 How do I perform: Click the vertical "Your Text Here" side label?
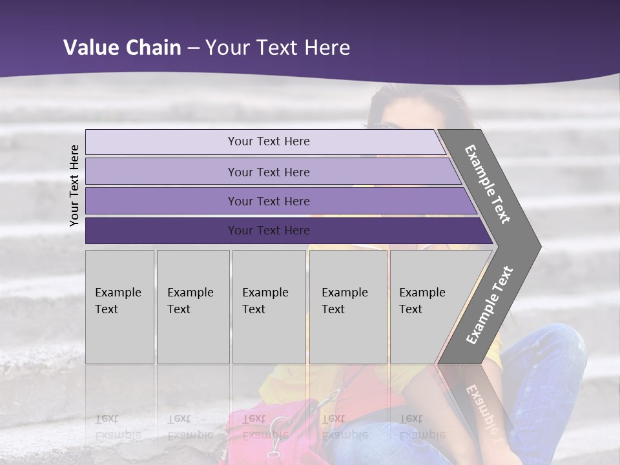74,185
